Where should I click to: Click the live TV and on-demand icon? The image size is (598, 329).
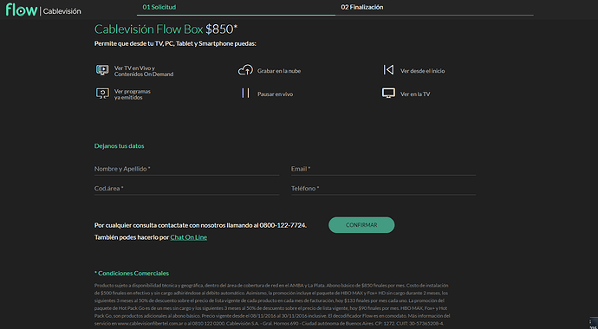pyautogui.click(x=102, y=70)
